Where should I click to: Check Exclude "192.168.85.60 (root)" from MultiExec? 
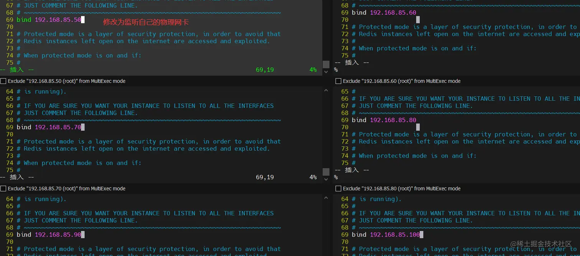338,81
